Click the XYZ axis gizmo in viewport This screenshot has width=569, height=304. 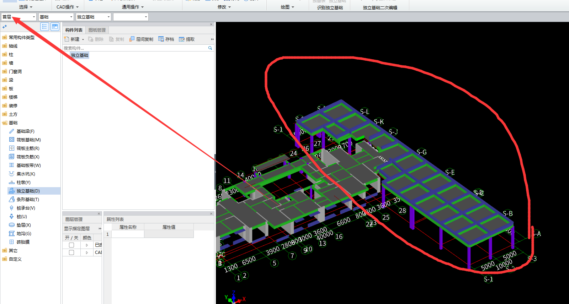[235, 298]
